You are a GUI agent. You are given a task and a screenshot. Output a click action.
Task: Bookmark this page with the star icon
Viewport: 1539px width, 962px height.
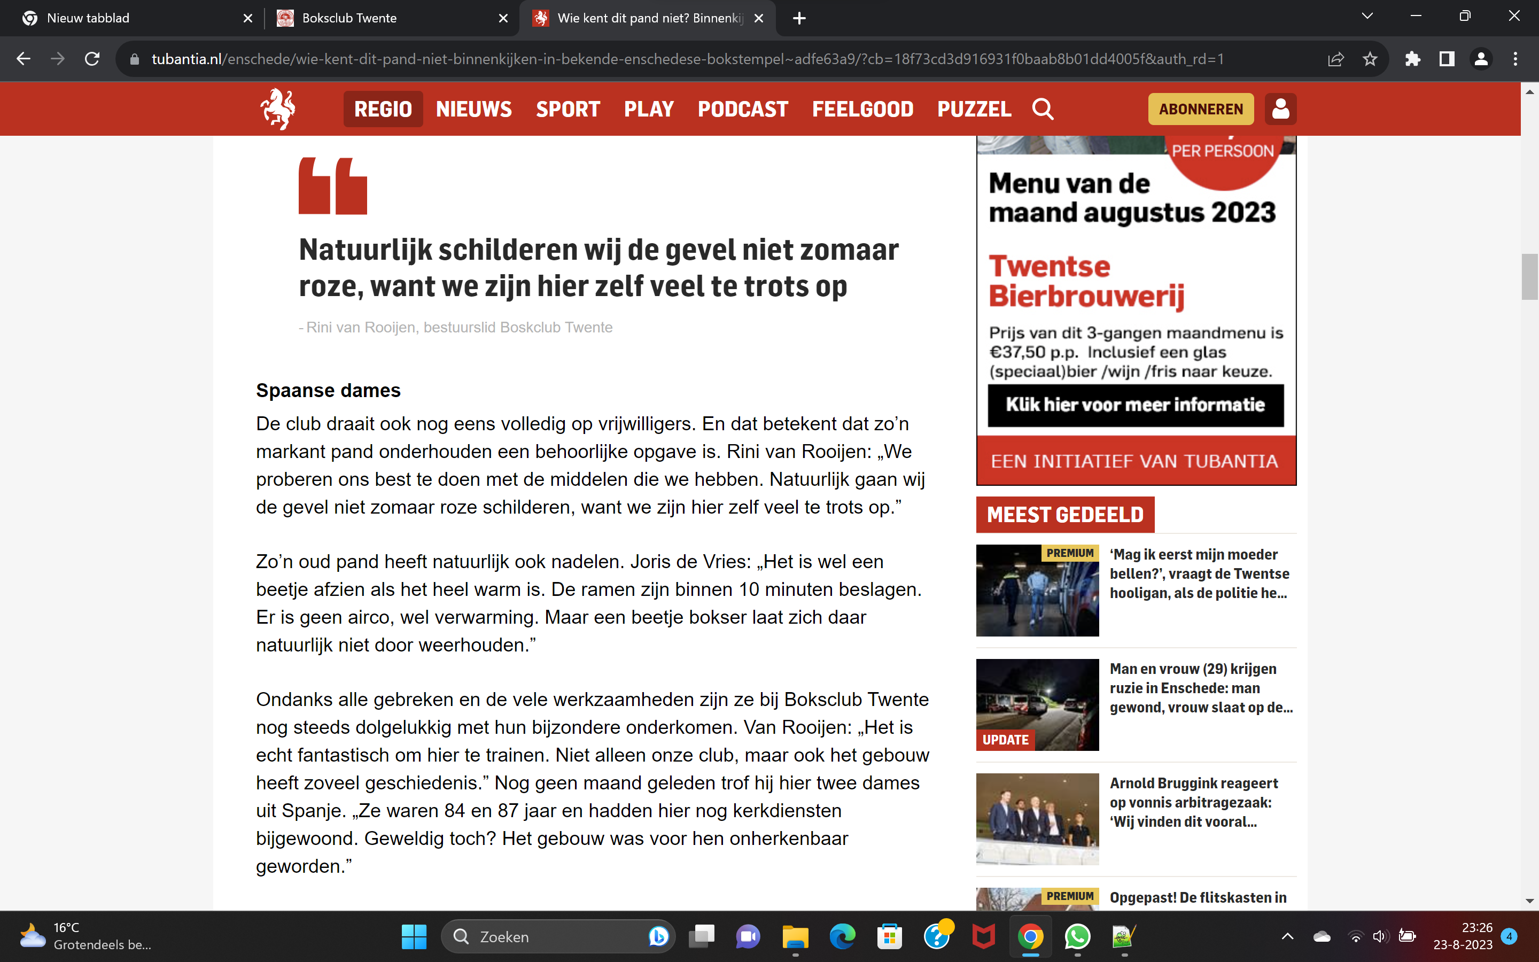tap(1370, 59)
